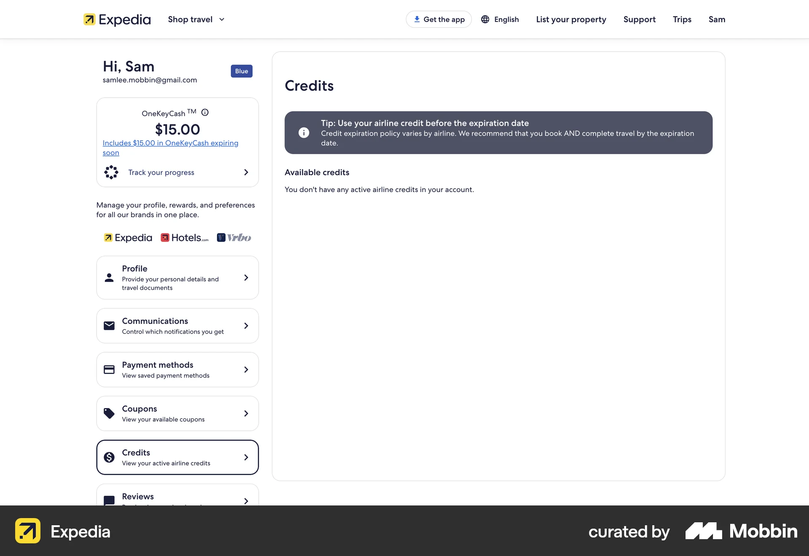The height and width of the screenshot is (556, 809).
Task: Expand the Shop travel menu
Action: [195, 19]
